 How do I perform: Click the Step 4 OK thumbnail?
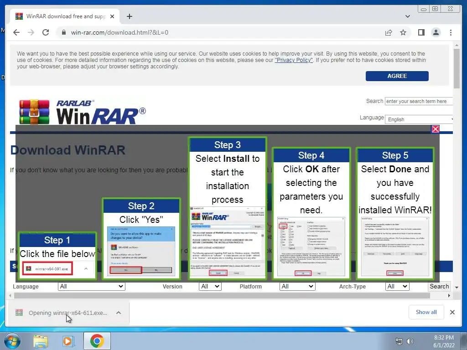click(x=311, y=213)
